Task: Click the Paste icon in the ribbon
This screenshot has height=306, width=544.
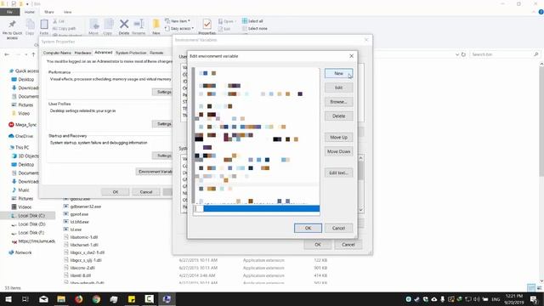Action: point(44,26)
